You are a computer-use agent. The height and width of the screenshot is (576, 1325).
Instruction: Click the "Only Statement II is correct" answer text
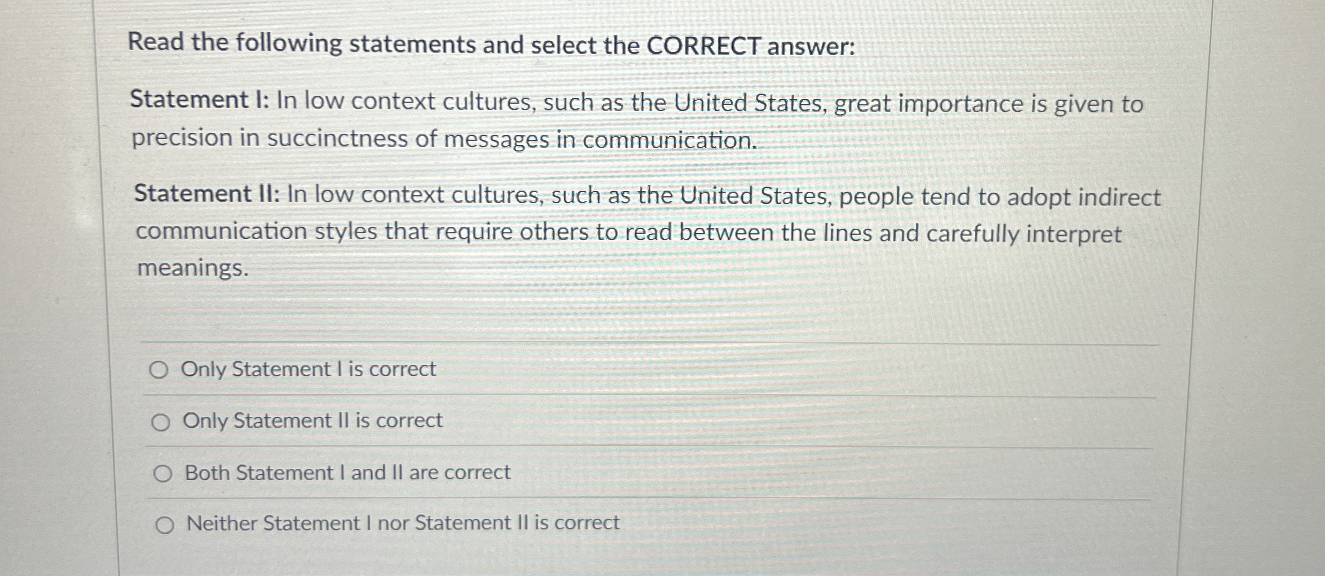click(x=312, y=421)
